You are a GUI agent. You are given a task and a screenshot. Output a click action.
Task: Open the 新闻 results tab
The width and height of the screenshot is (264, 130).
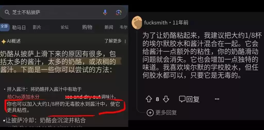[x=109, y=27]
